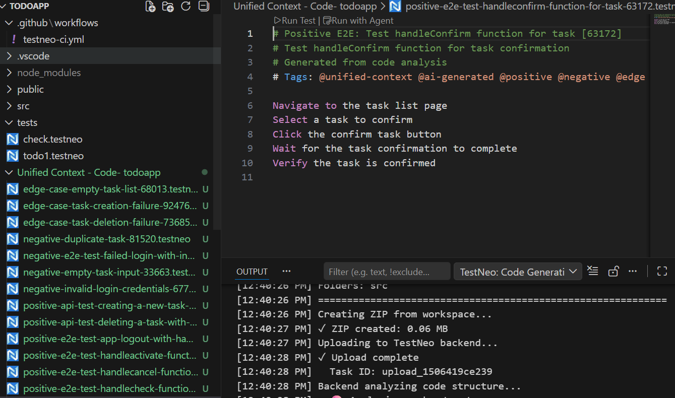Switch to the OUTPUT tab
Screen dimensions: 675x398
click(251, 271)
